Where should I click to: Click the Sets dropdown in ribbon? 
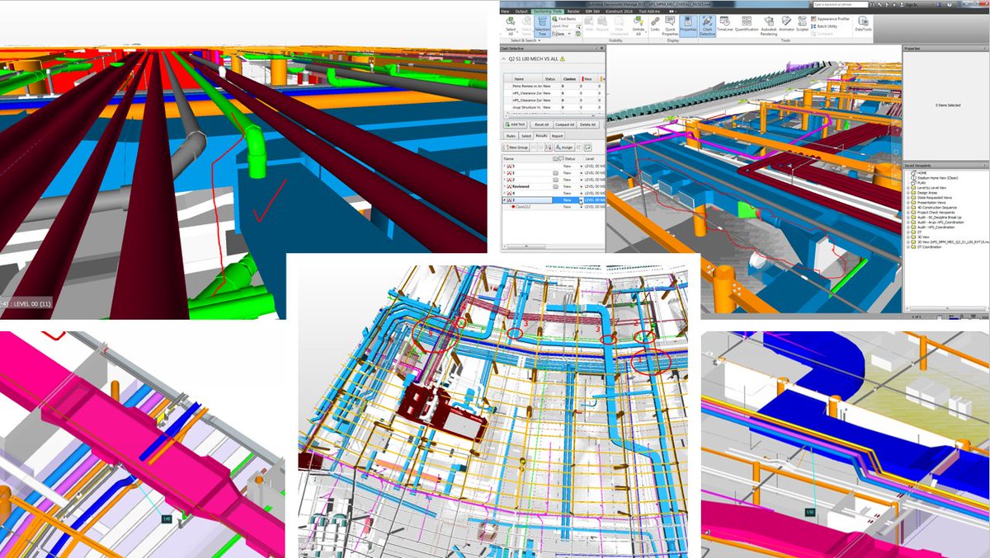[561, 34]
